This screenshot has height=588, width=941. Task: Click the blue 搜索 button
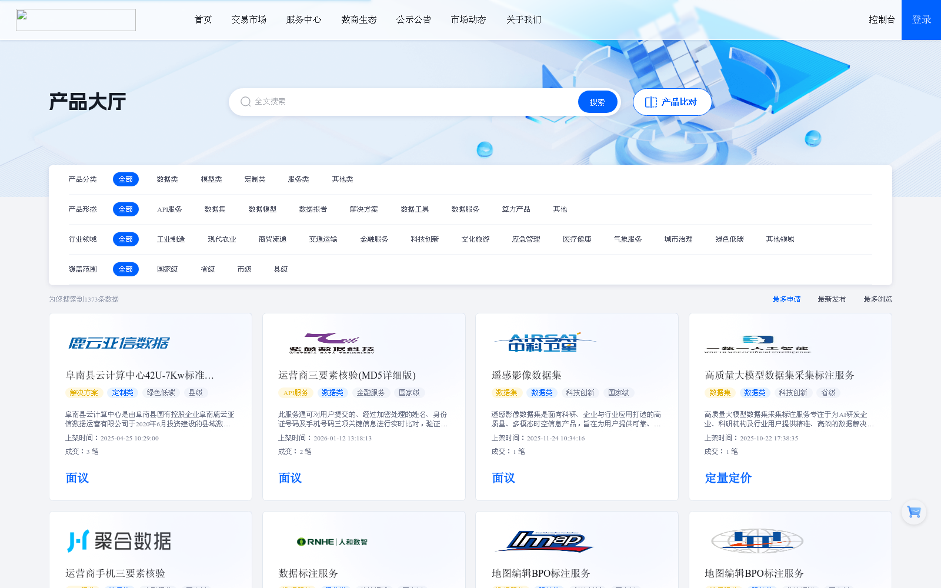click(598, 102)
